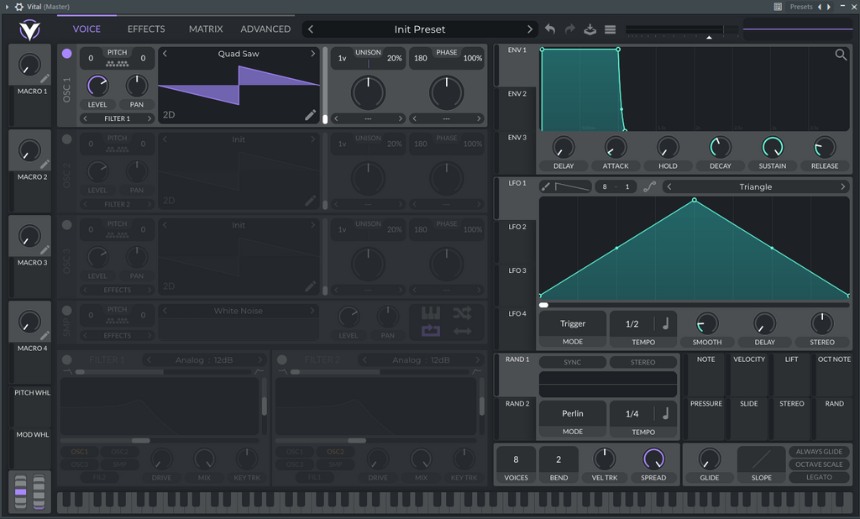Click the envelope SUSTAIN knob
860x519 pixels.
pos(773,147)
